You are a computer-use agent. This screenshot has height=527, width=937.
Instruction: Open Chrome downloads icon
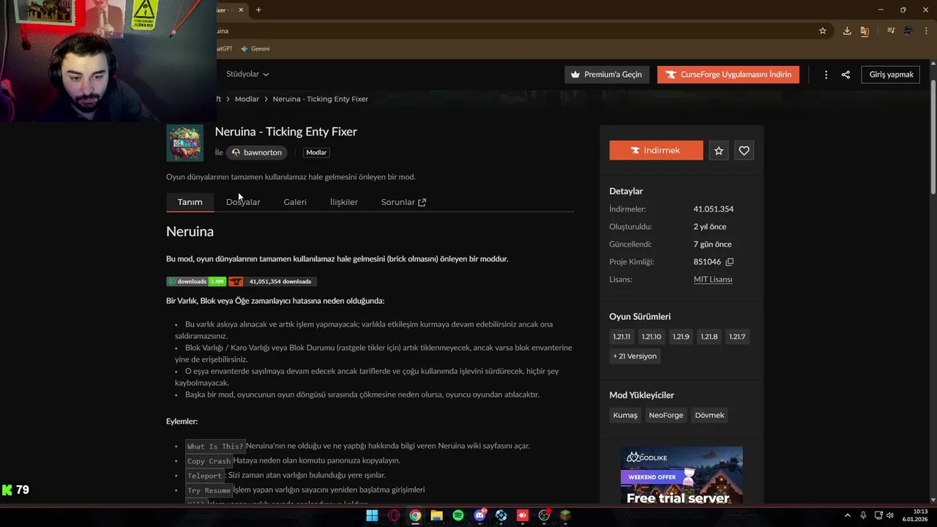click(847, 31)
